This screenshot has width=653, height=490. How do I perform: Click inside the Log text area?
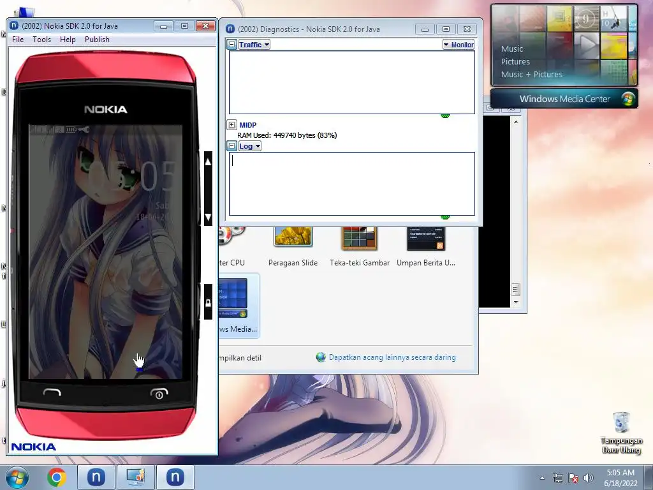point(352,184)
